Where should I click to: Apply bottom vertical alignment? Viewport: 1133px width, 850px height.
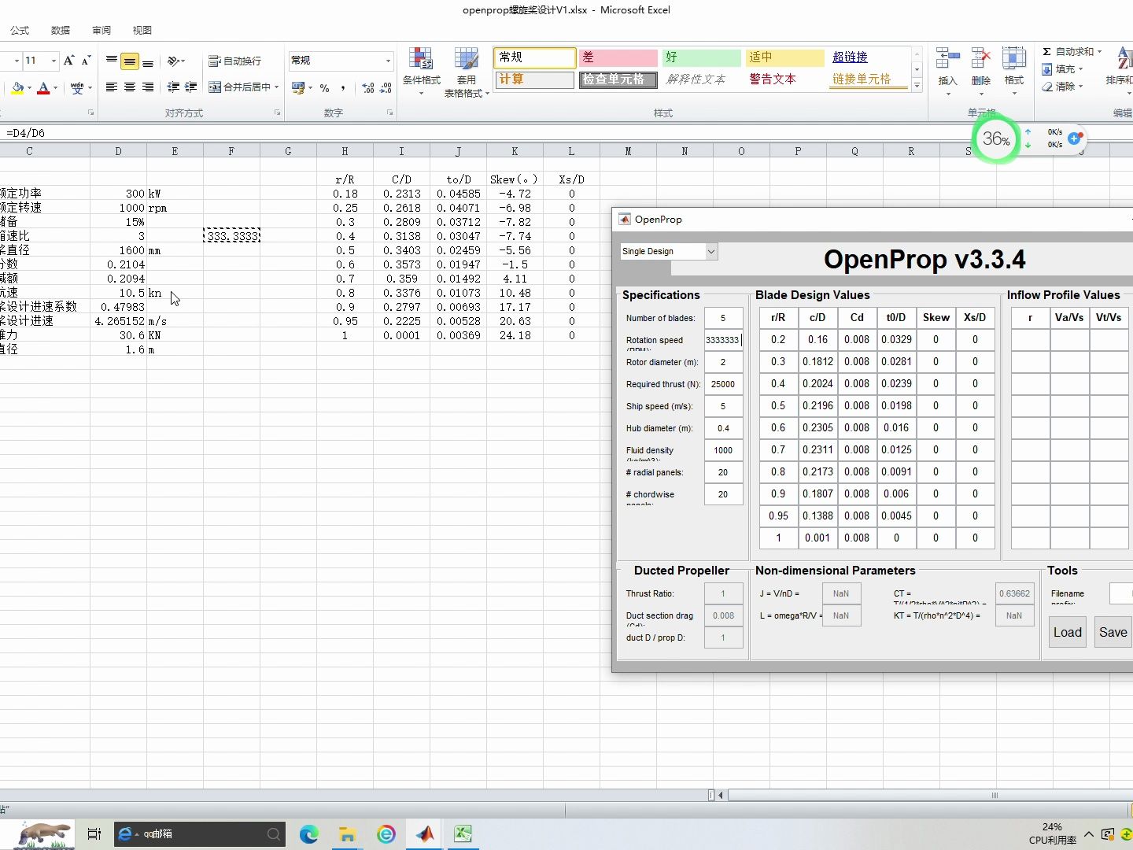(147, 61)
